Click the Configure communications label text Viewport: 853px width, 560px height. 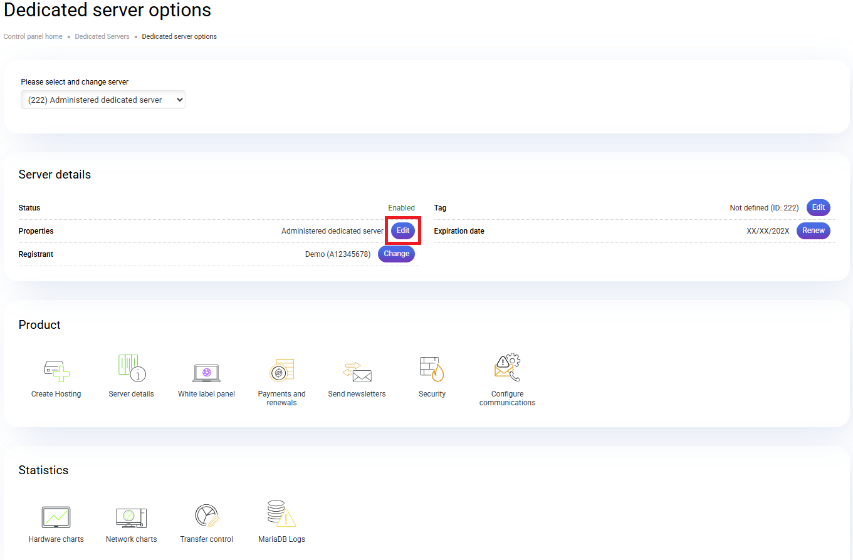[x=507, y=398]
